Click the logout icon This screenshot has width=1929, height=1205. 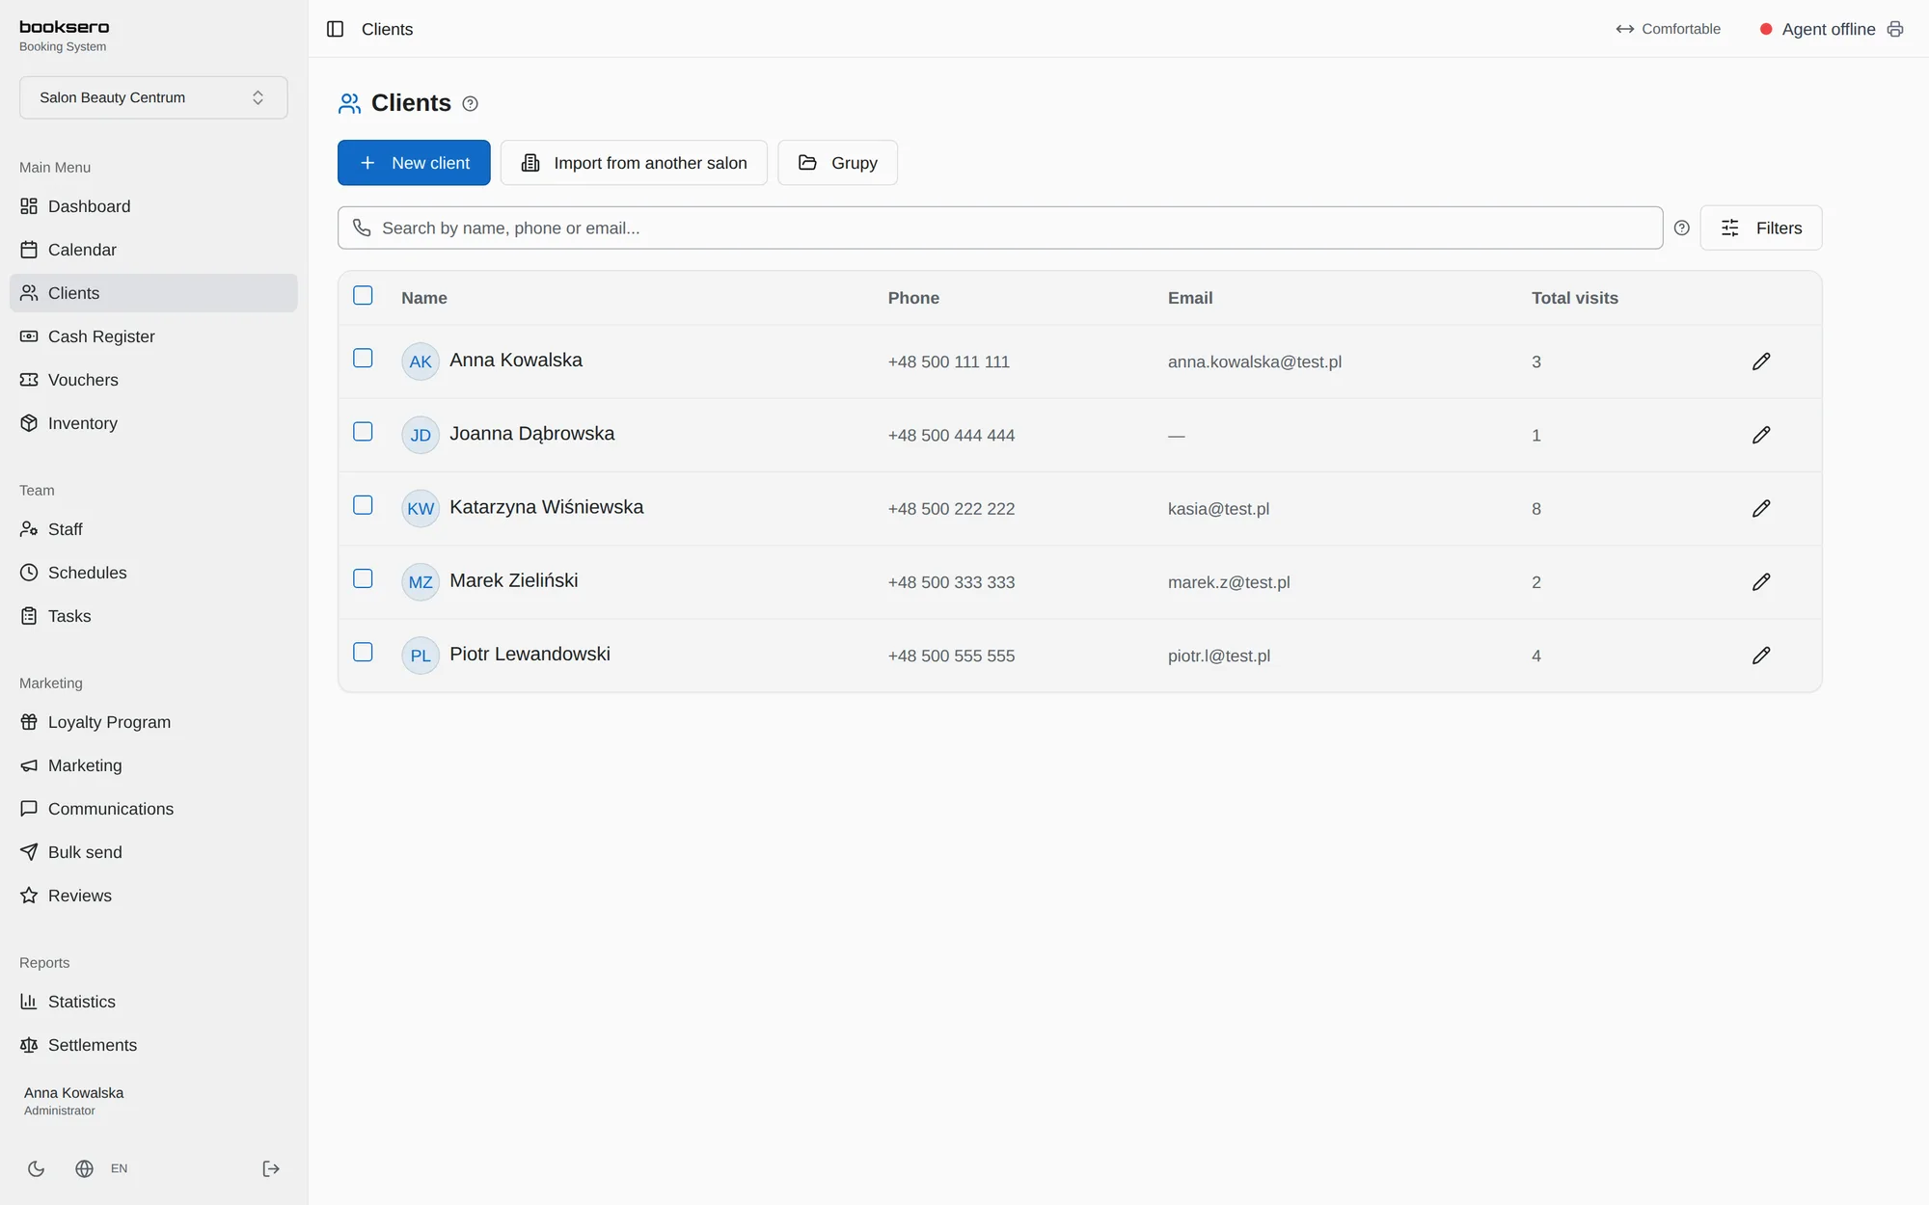pyautogui.click(x=271, y=1168)
